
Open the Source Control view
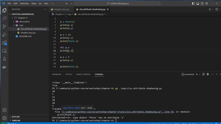(4, 27)
